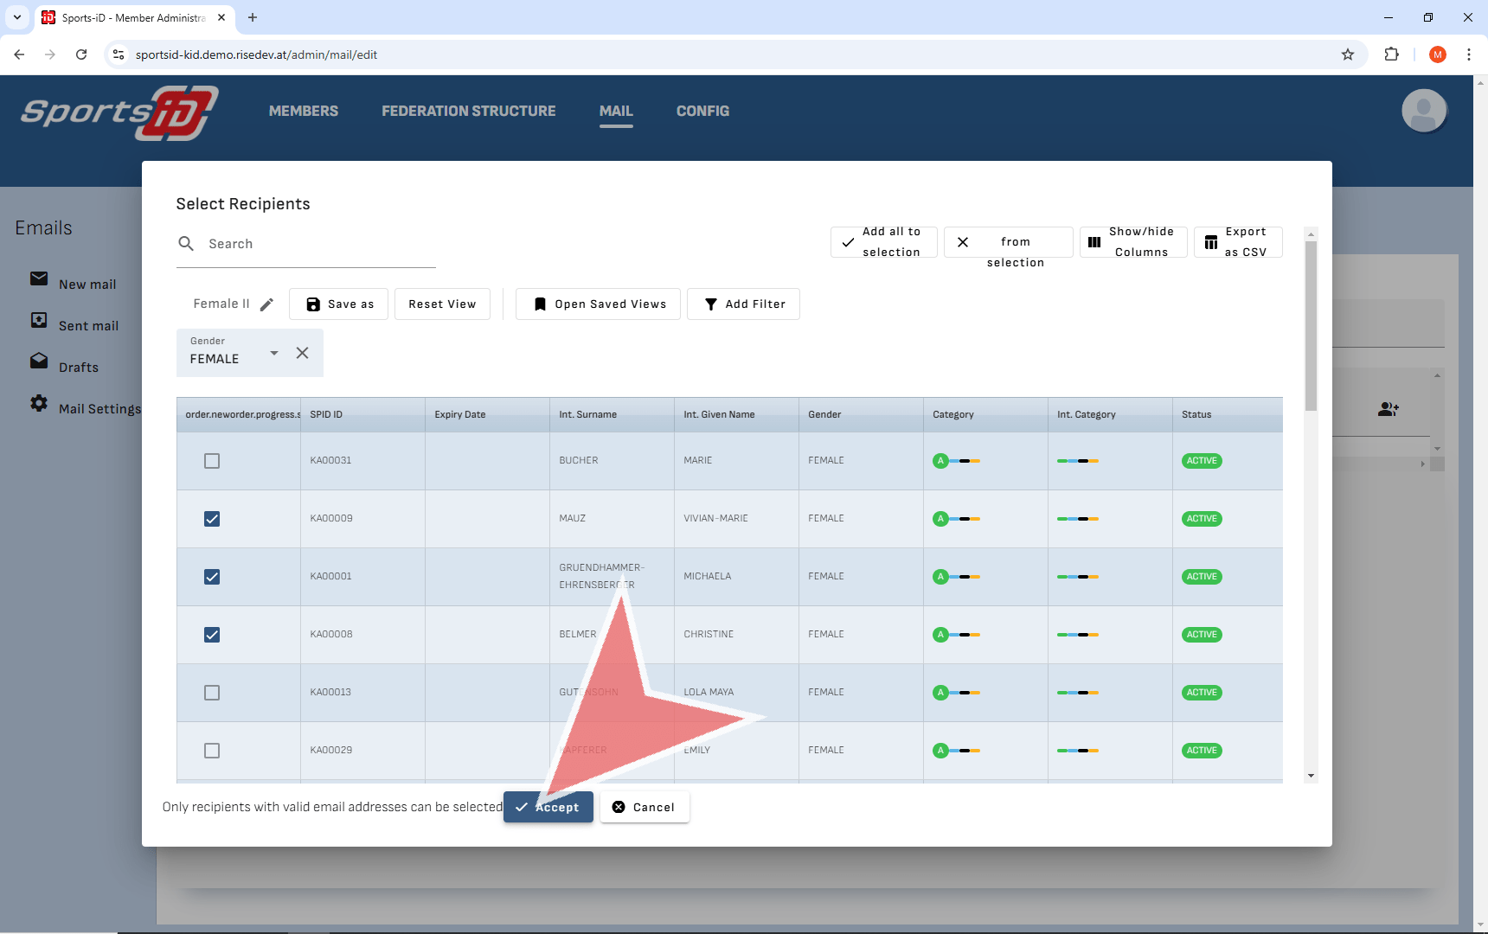Click the Drafts envelope icon
The height and width of the screenshot is (934, 1488).
[39, 361]
